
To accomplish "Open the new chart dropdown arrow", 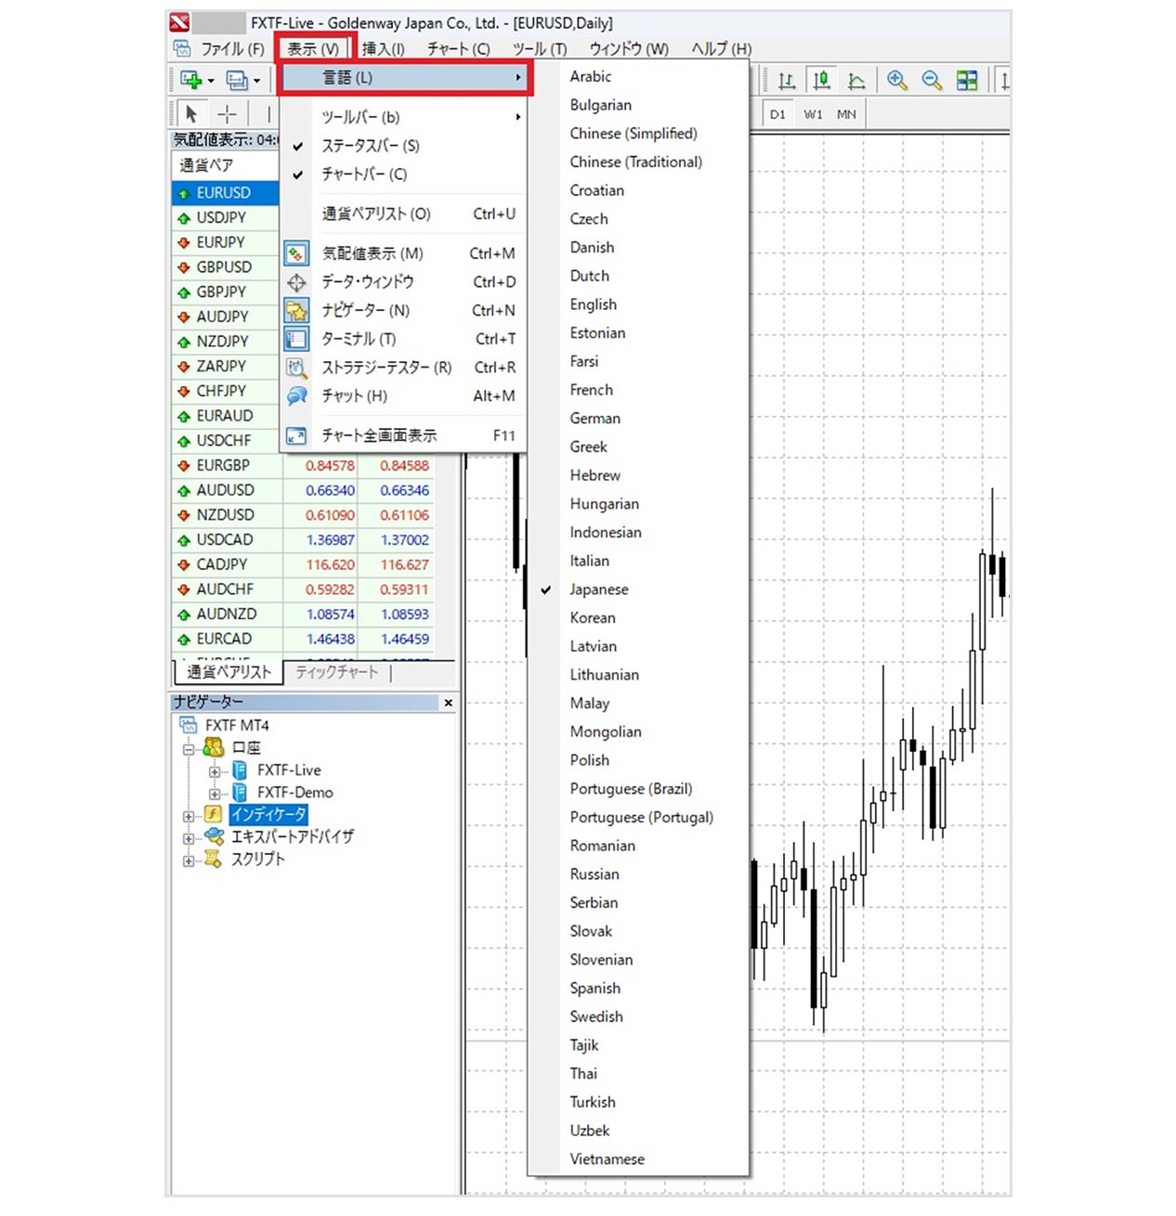I will [211, 81].
